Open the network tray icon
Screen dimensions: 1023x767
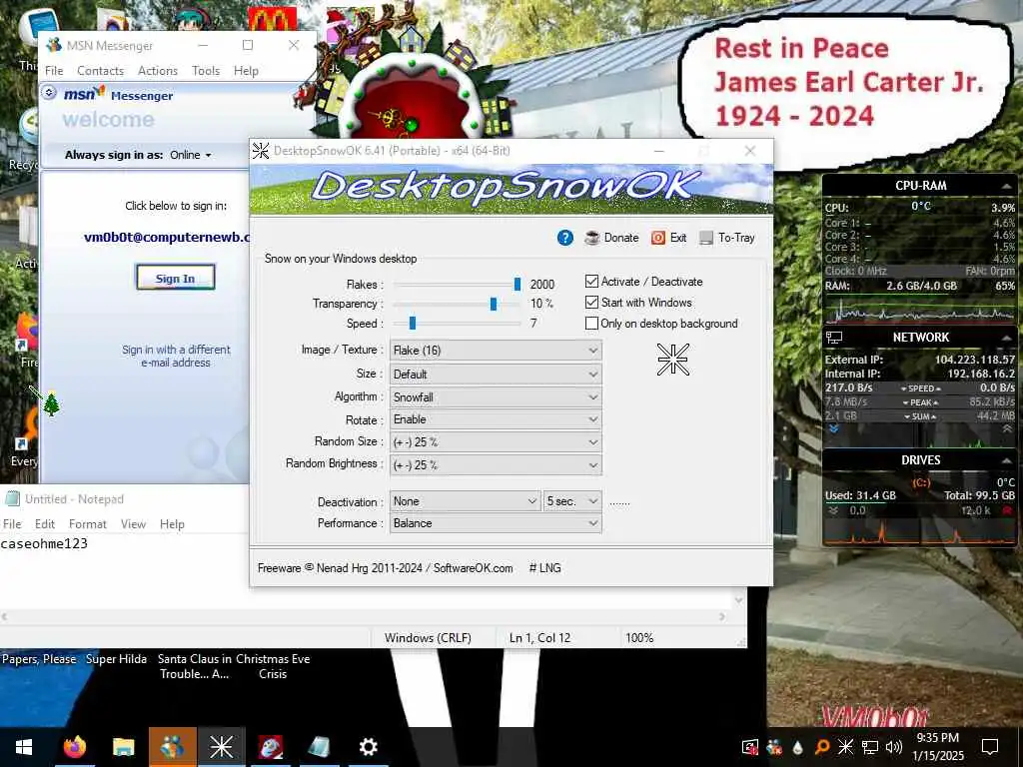tap(870, 747)
